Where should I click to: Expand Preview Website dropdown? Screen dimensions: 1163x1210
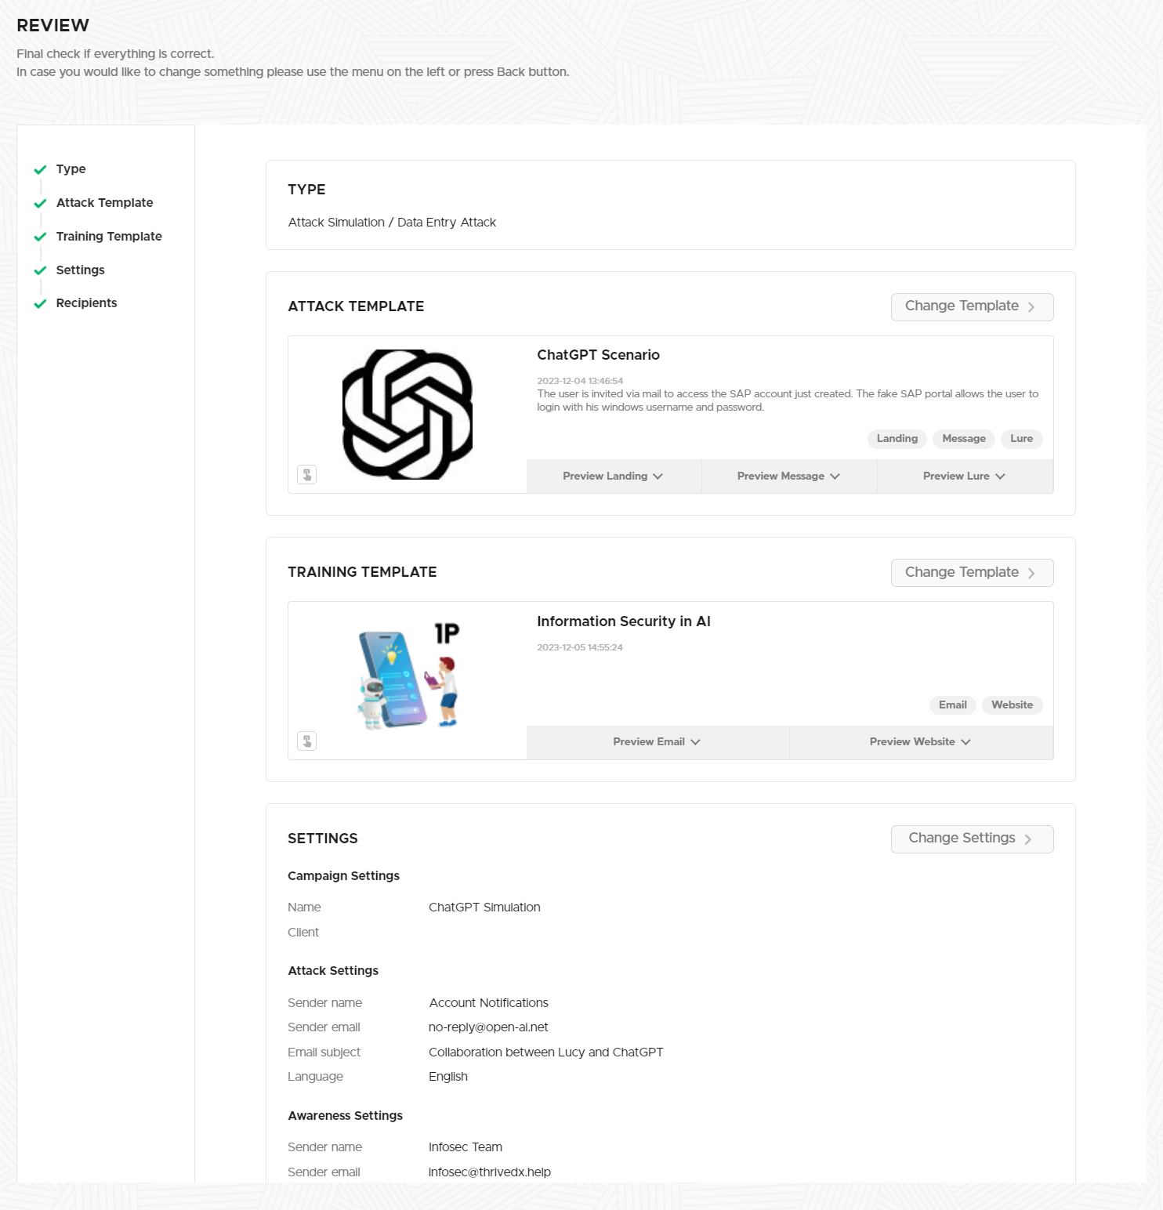[x=921, y=742]
